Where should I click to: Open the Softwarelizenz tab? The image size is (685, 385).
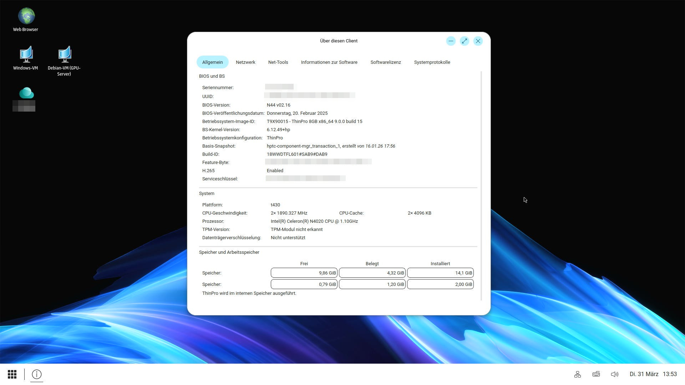(385, 62)
